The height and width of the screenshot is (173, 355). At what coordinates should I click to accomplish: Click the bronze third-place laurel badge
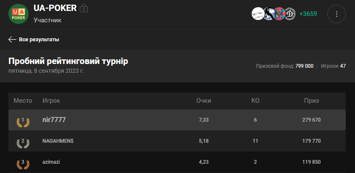click(x=23, y=164)
